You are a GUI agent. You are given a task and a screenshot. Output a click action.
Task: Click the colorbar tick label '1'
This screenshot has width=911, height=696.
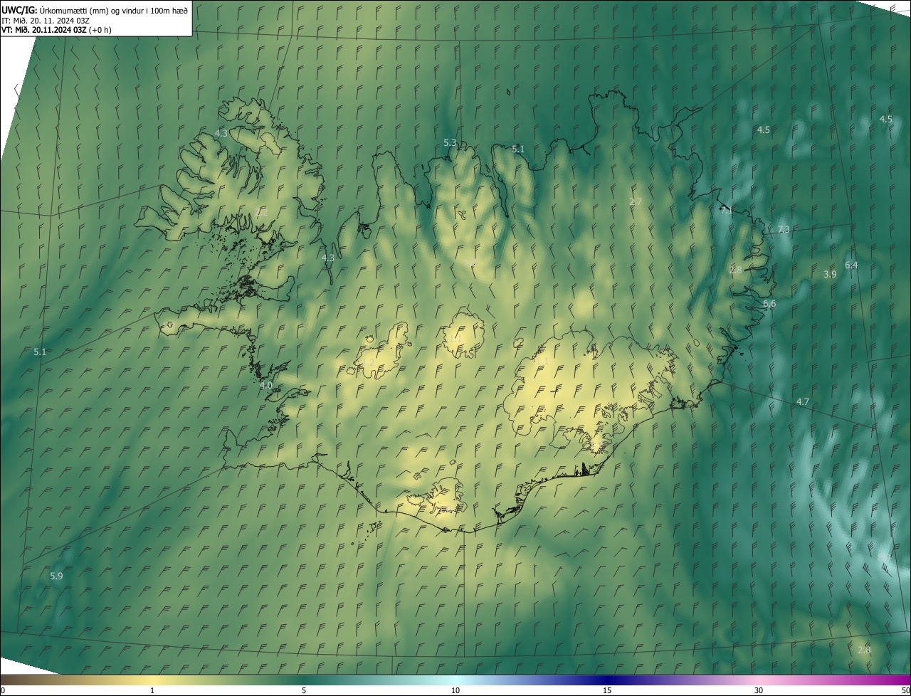click(152, 690)
